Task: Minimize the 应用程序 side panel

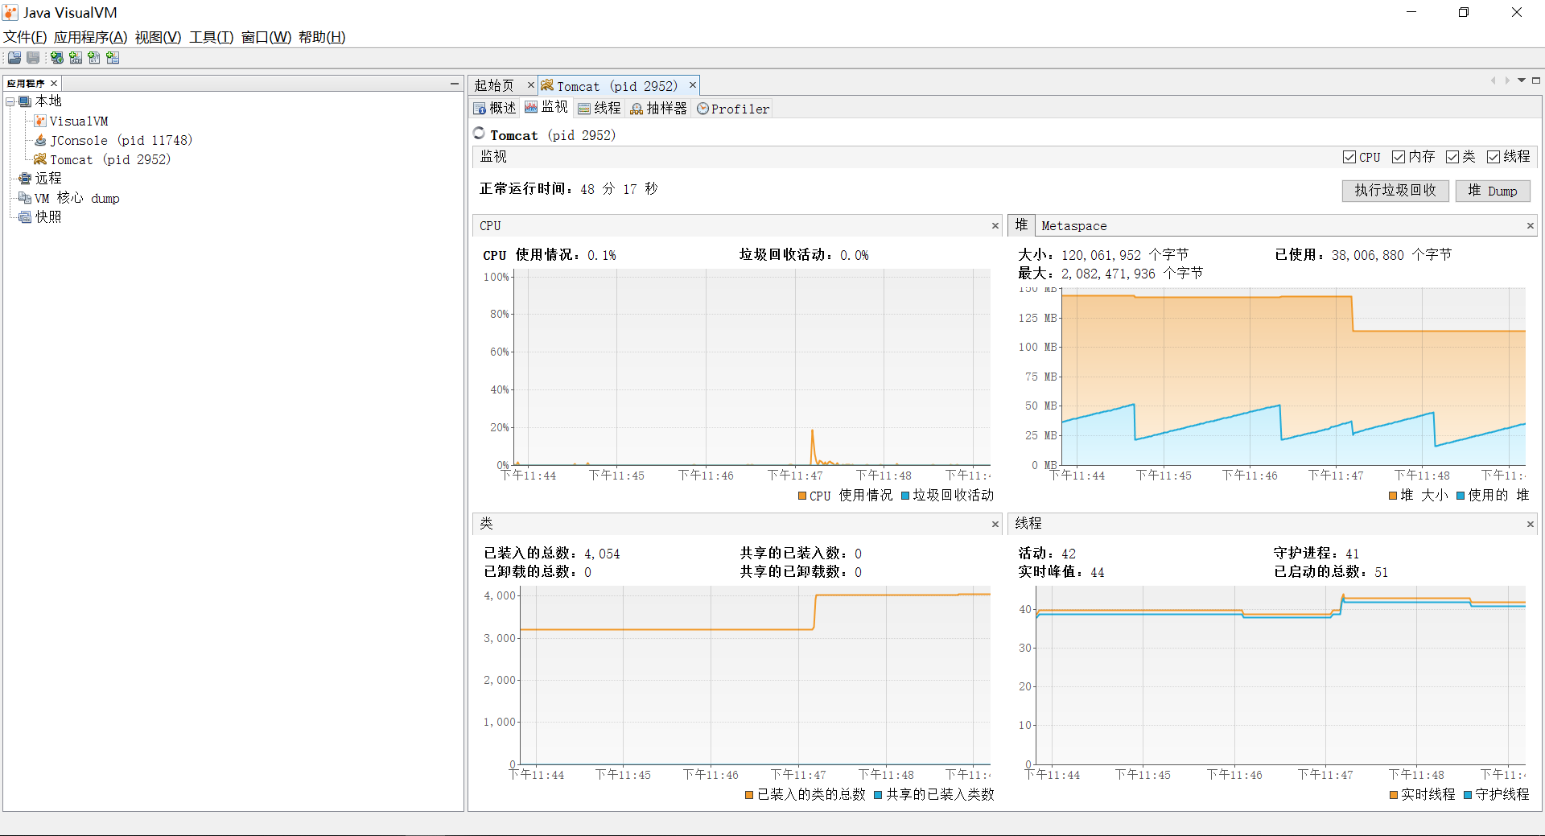Action: pyautogui.click(x=455, y=84)
